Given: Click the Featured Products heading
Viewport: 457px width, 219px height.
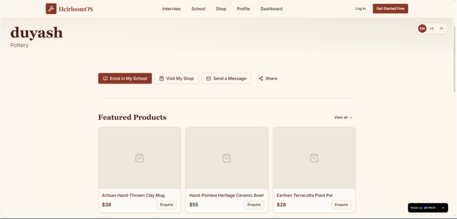Looking at the screenshot, I should [x=132, y=117].
